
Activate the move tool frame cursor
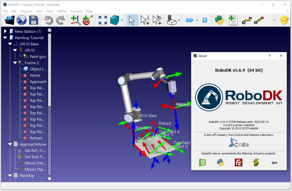coord(157,20)
